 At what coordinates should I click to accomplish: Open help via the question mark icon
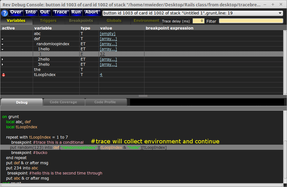click(x=4, y=13)
